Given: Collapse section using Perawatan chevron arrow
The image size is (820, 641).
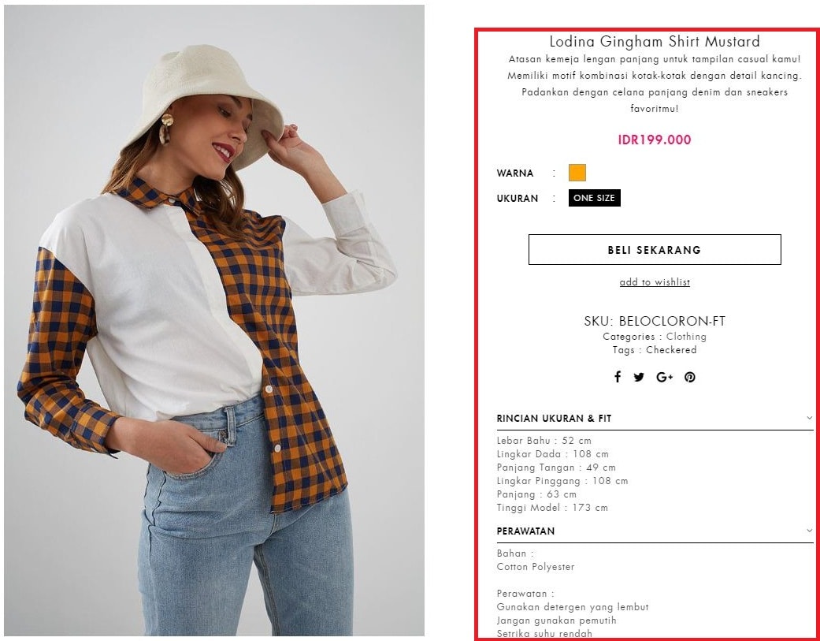Looking at the screenshot, I should [809, 531].
